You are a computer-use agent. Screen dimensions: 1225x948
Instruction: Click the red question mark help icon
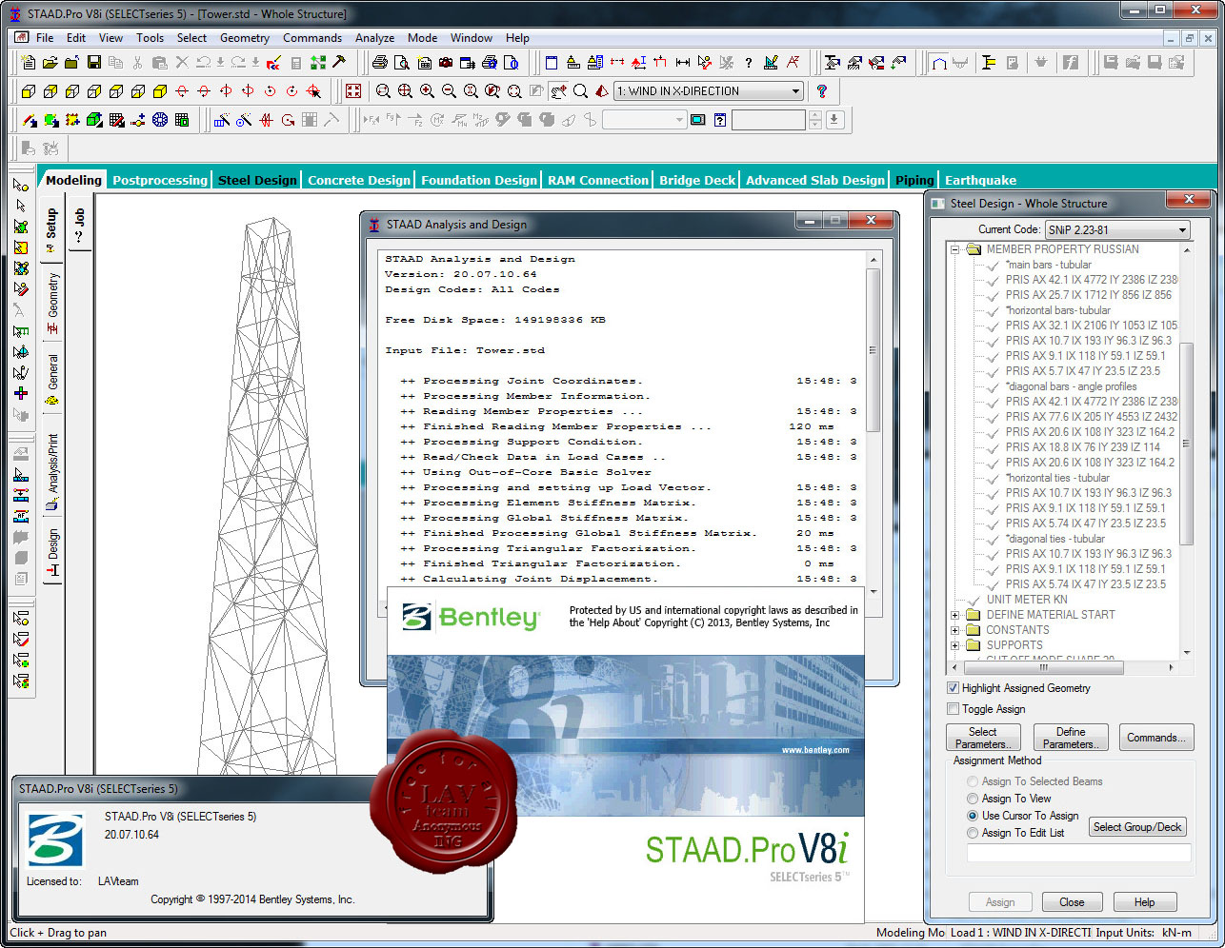[x=821, y=91]
